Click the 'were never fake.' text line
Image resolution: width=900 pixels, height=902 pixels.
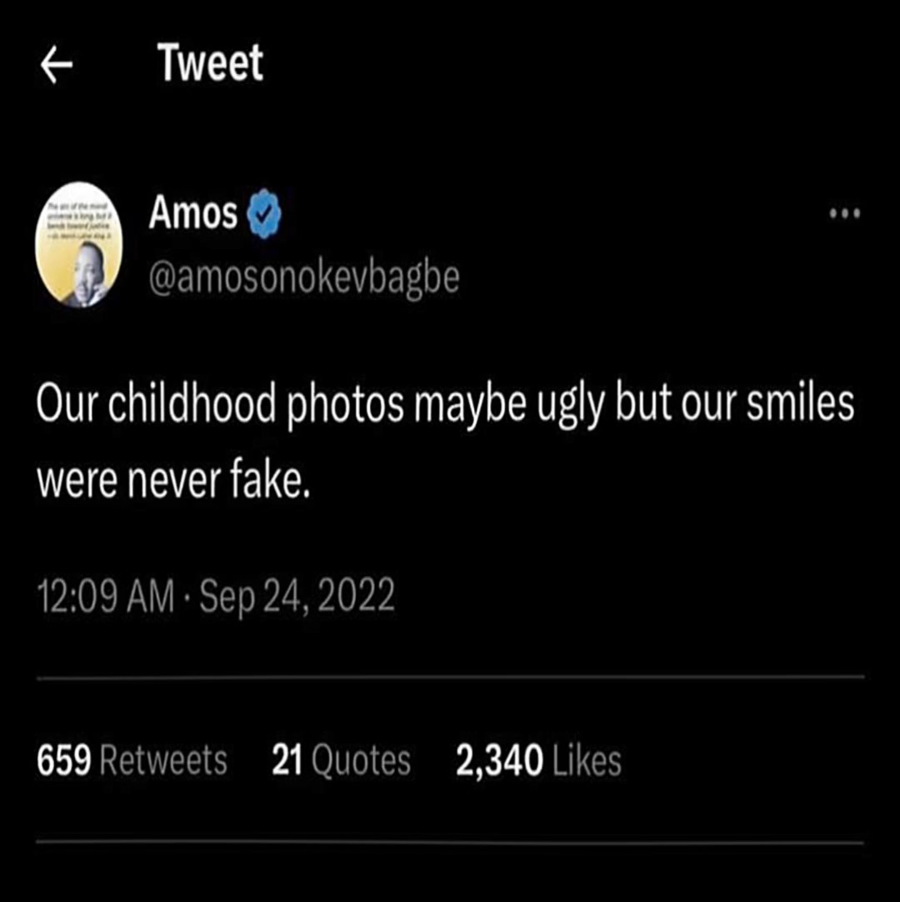coord(173,482)
